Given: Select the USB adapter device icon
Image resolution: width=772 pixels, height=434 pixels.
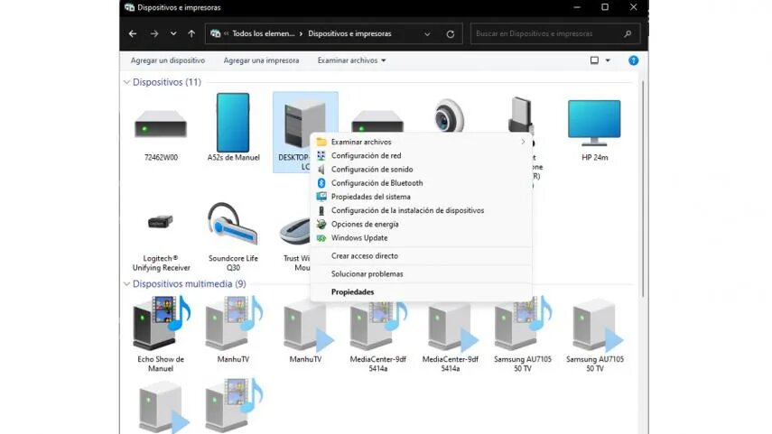Looking at the screenshot, I should coord(521,115).
